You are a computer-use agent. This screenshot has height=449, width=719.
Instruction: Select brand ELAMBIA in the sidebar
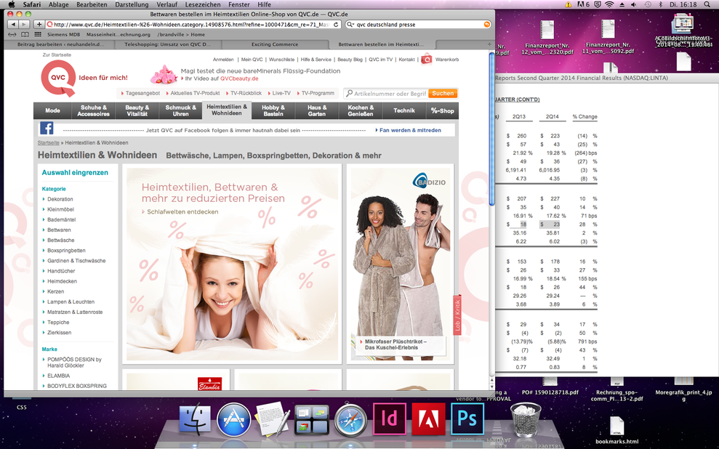pyautogui.click(x=58, y=376)
